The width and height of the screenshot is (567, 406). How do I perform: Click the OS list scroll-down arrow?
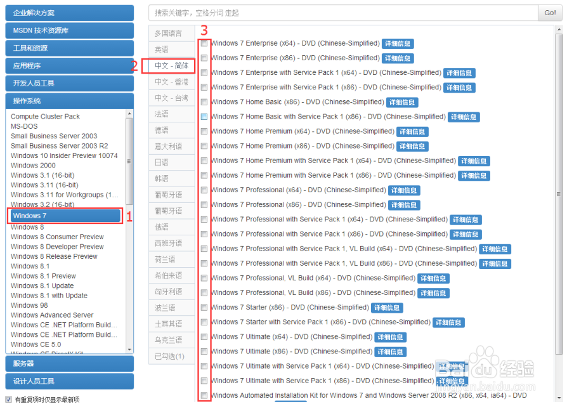click(x=129, y=350)
